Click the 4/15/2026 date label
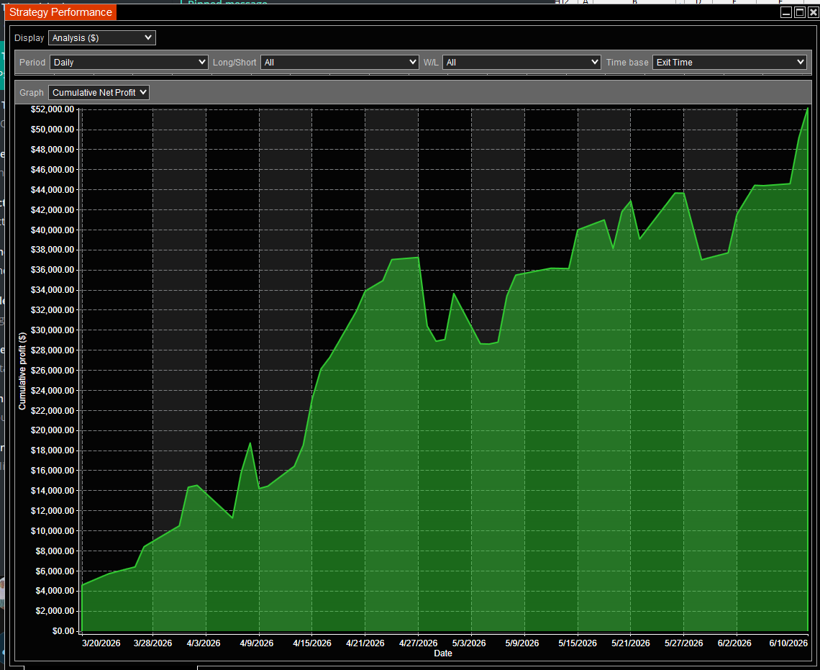 click(312, 643)
